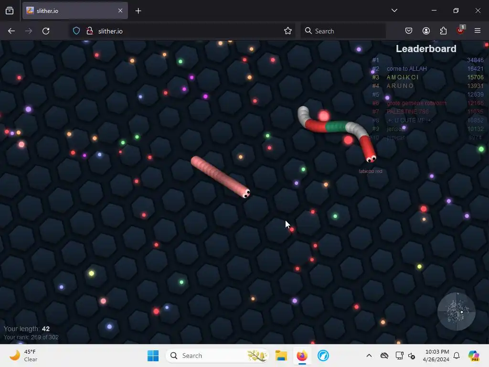Screen dimensions: 489x367
Task: Open the notifications bell
Action: tap(457, 356)
